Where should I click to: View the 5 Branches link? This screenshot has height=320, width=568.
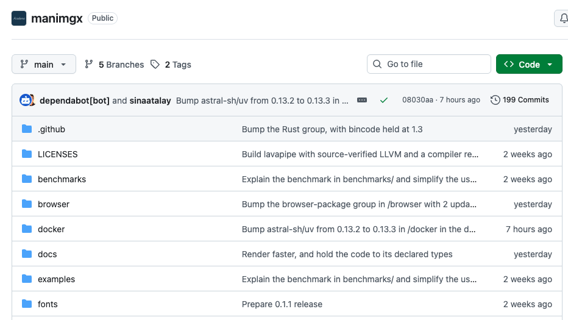click(114, 65)
